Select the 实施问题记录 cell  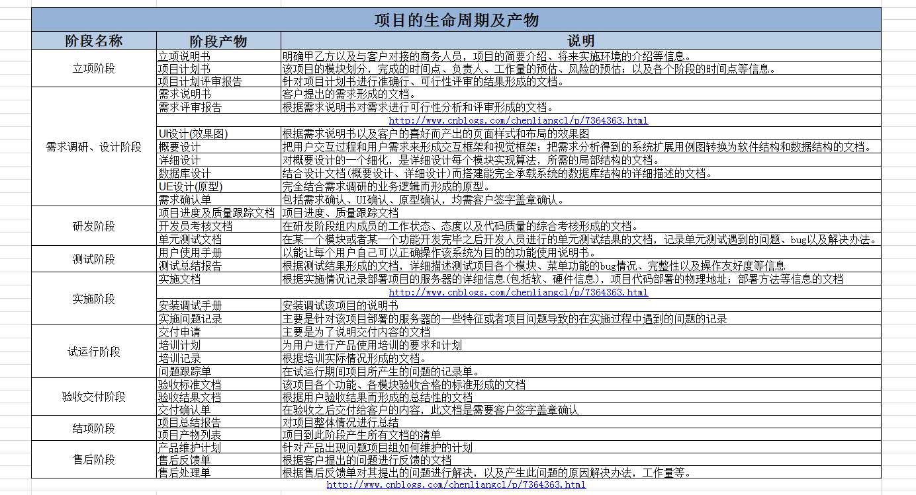(218, 319)
